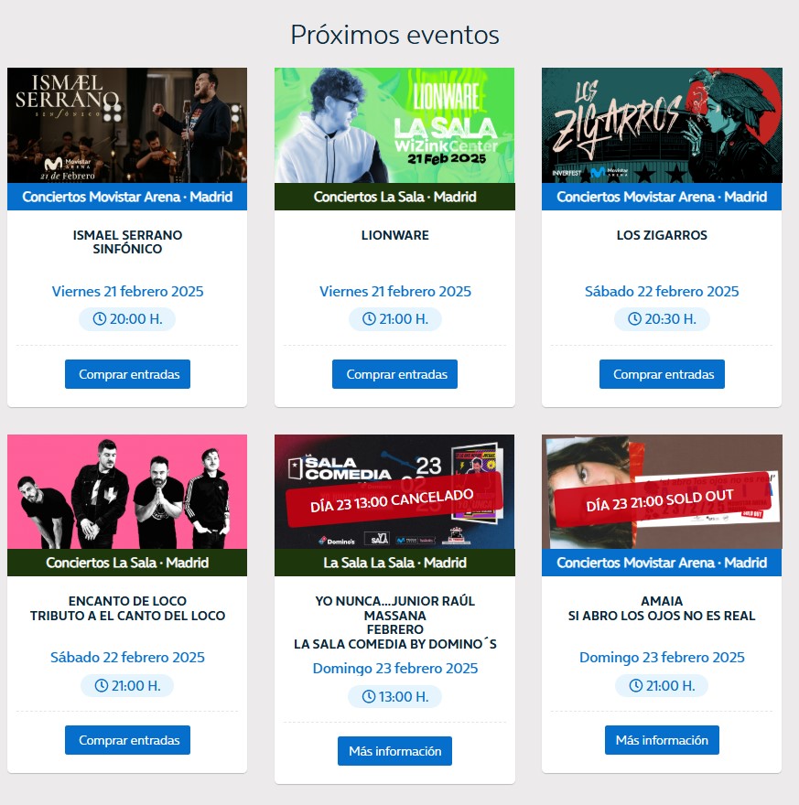Screen dimensions: 799x805
Task: Click the Sala Comedia cancelado poster
Action: tap(394, 492)
